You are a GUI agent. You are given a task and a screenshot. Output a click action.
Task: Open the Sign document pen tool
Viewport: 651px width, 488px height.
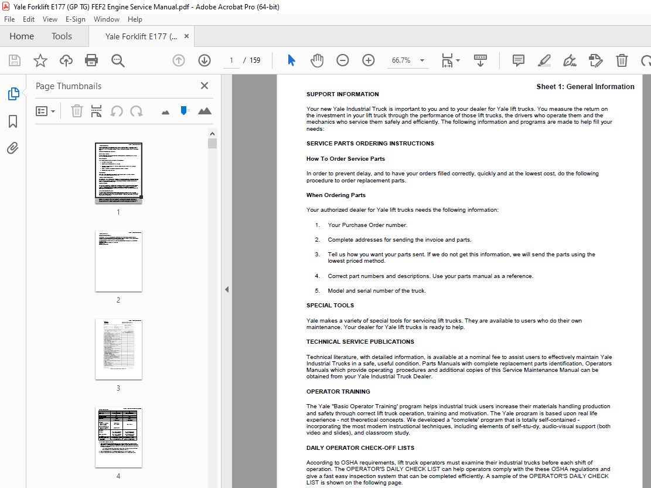[570, 60]
